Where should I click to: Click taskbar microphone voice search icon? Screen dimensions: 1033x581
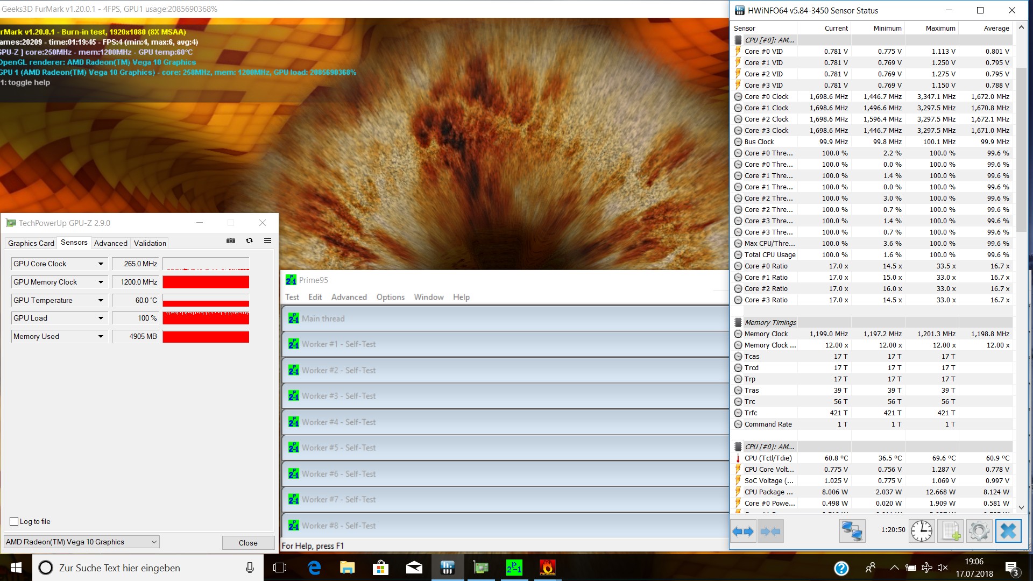tap(250, 568)
